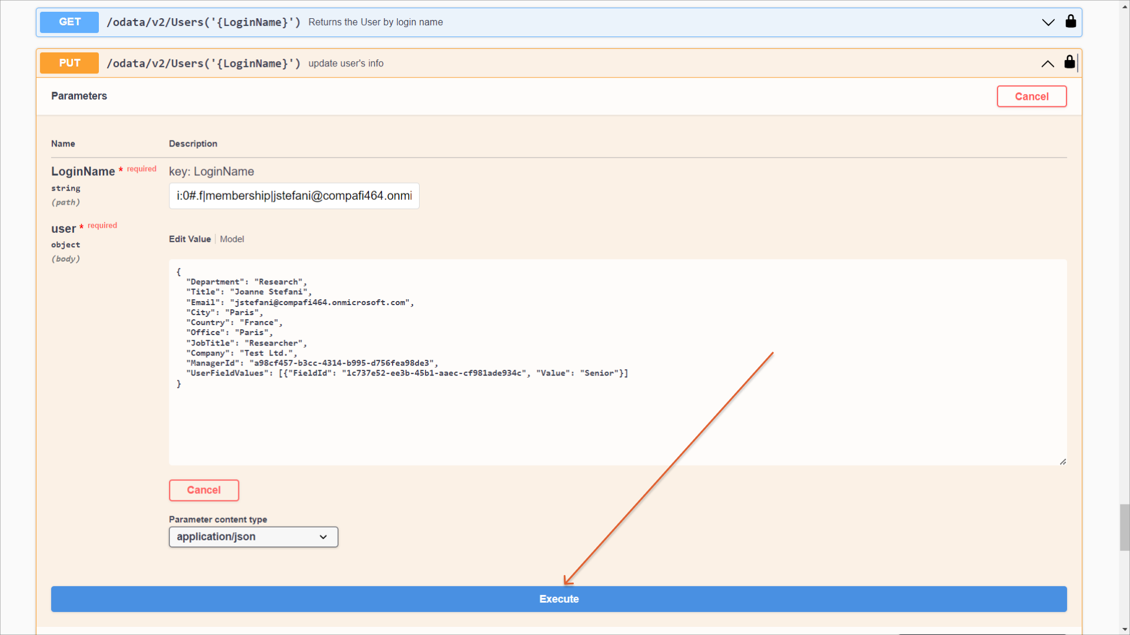
Task: Click the lock icon on PUT row
Action: [1069, 62]
